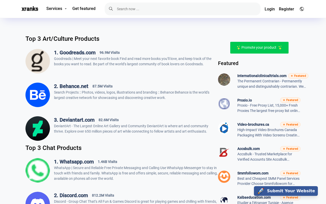Click the WhatsApp logo icon
Viewport: 326px width, 204px height.
pos(38,170)
